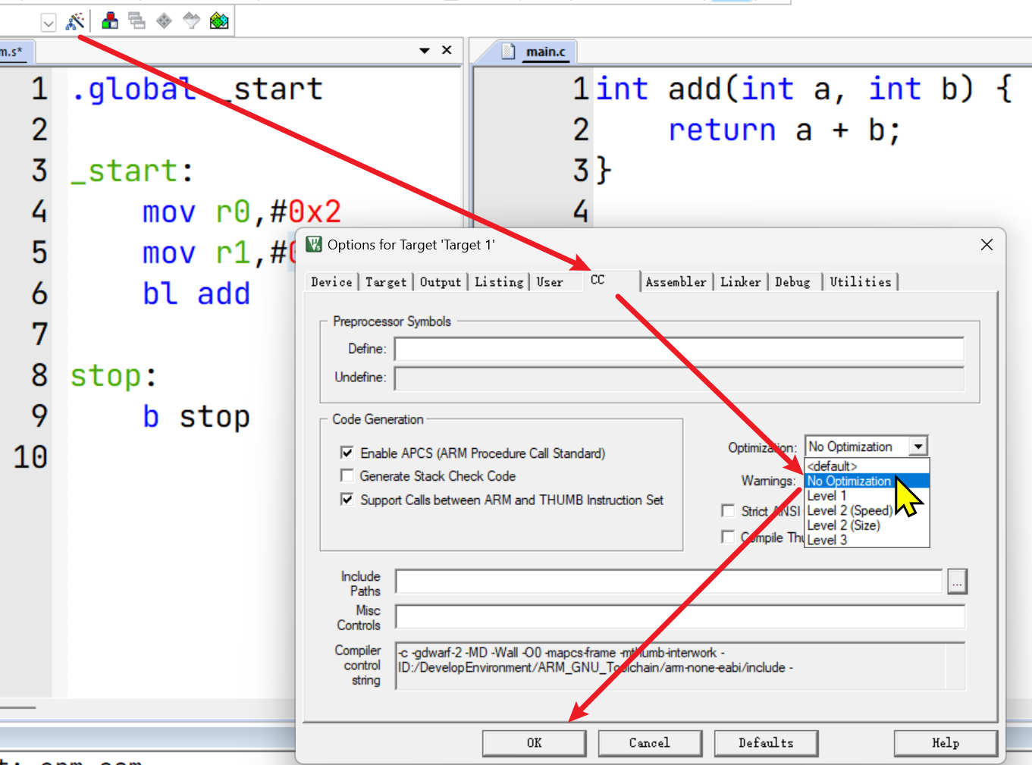Click the Defaults button
Screen dimensions: 1032x765
click(766, 743)
